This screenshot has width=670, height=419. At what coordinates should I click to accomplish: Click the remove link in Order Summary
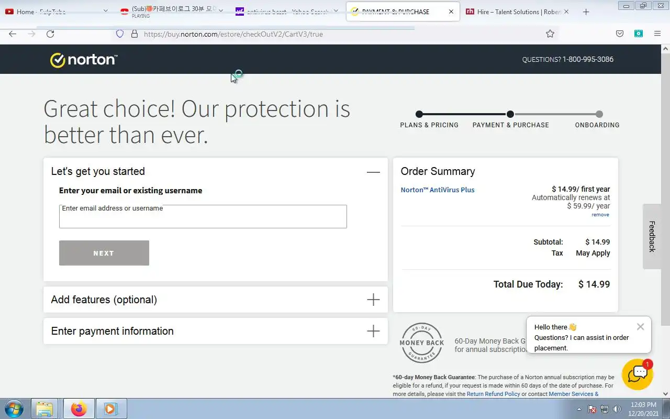600,215
